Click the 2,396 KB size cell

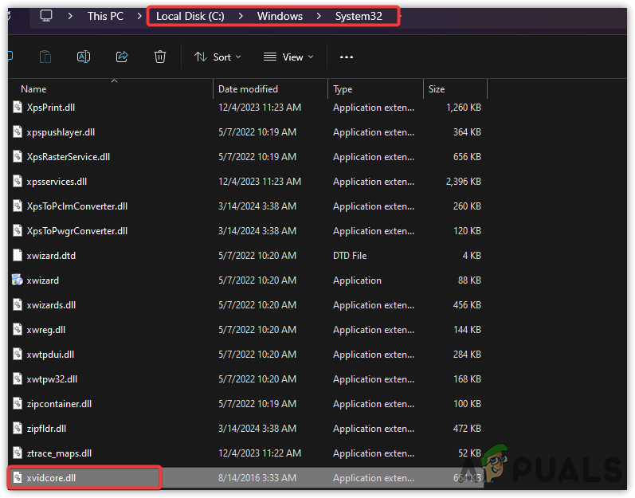[463, 182]
